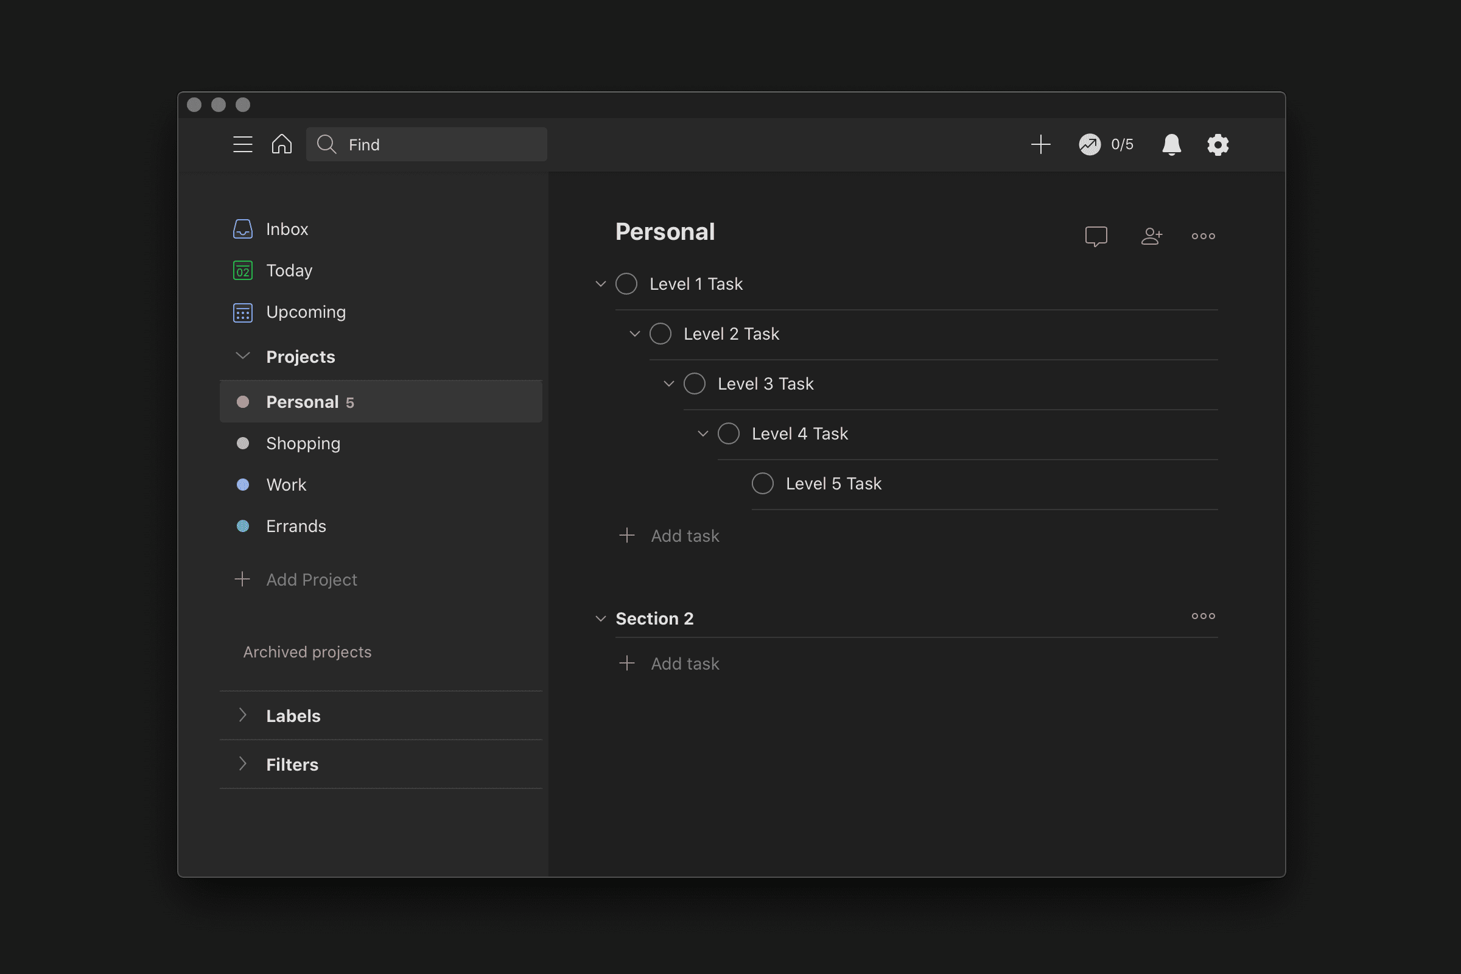Open settings gear
1461x974 pixels.
tap(1217, 144)
